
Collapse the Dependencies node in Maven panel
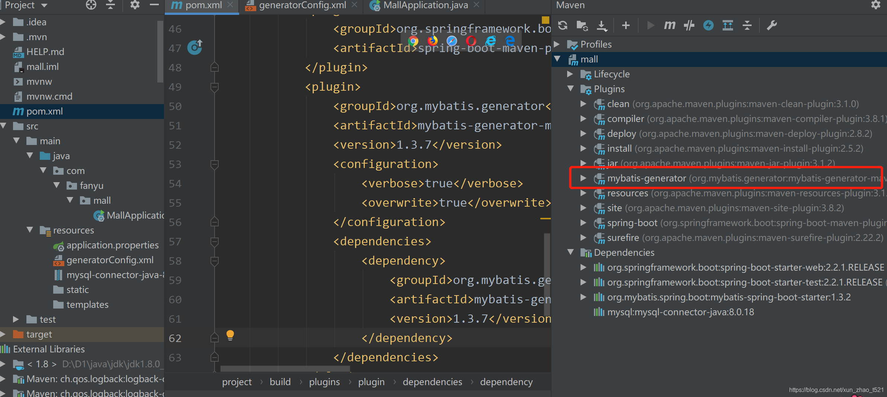tap(571, 252)
